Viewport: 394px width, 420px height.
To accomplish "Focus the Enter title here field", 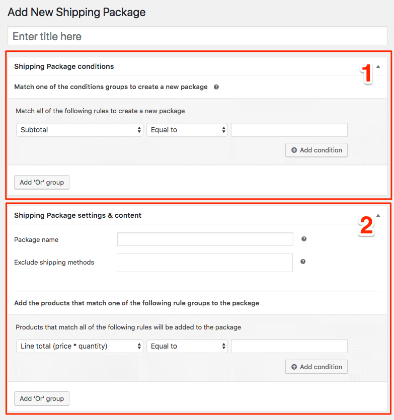I will click(198, 36).
